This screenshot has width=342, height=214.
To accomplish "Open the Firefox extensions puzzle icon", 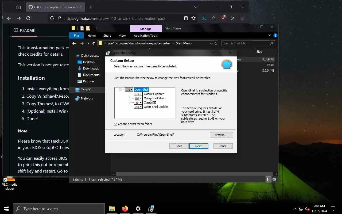I will click(213, 18).
